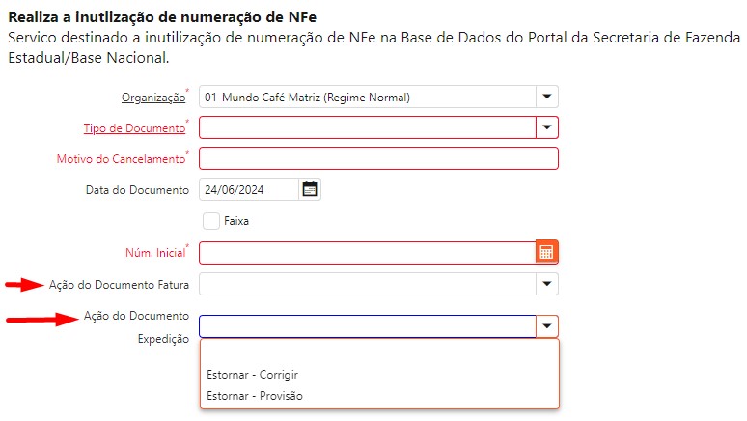Open the calendar date picker icon
Viewport: 747px width, 421px height.
(310, 189)
